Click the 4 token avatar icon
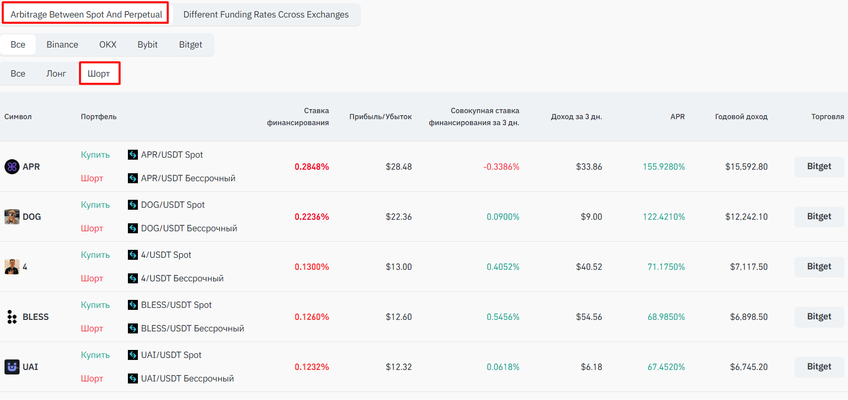 pos(12,267)
